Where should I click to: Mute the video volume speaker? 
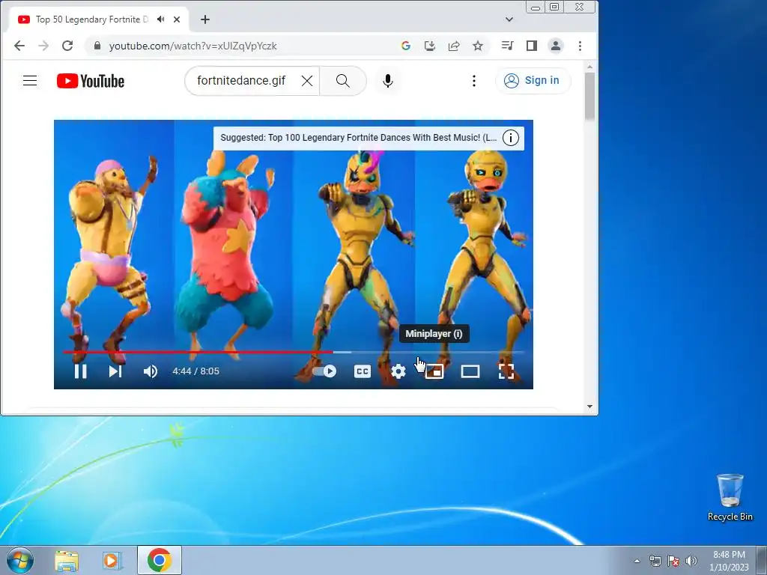pyautogui.click(x=150, y=371)
